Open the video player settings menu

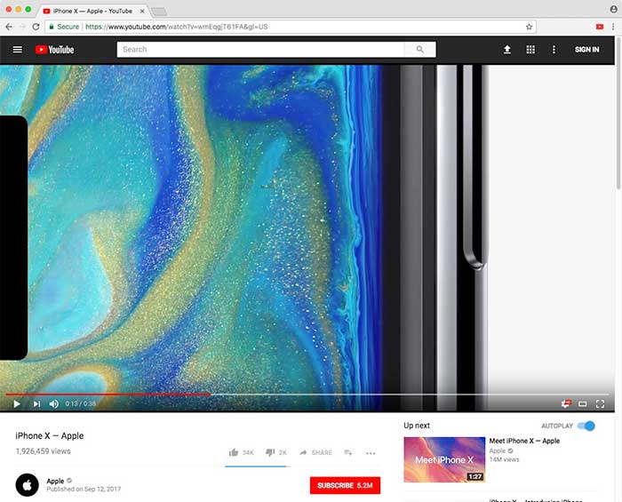click(566, 403)
